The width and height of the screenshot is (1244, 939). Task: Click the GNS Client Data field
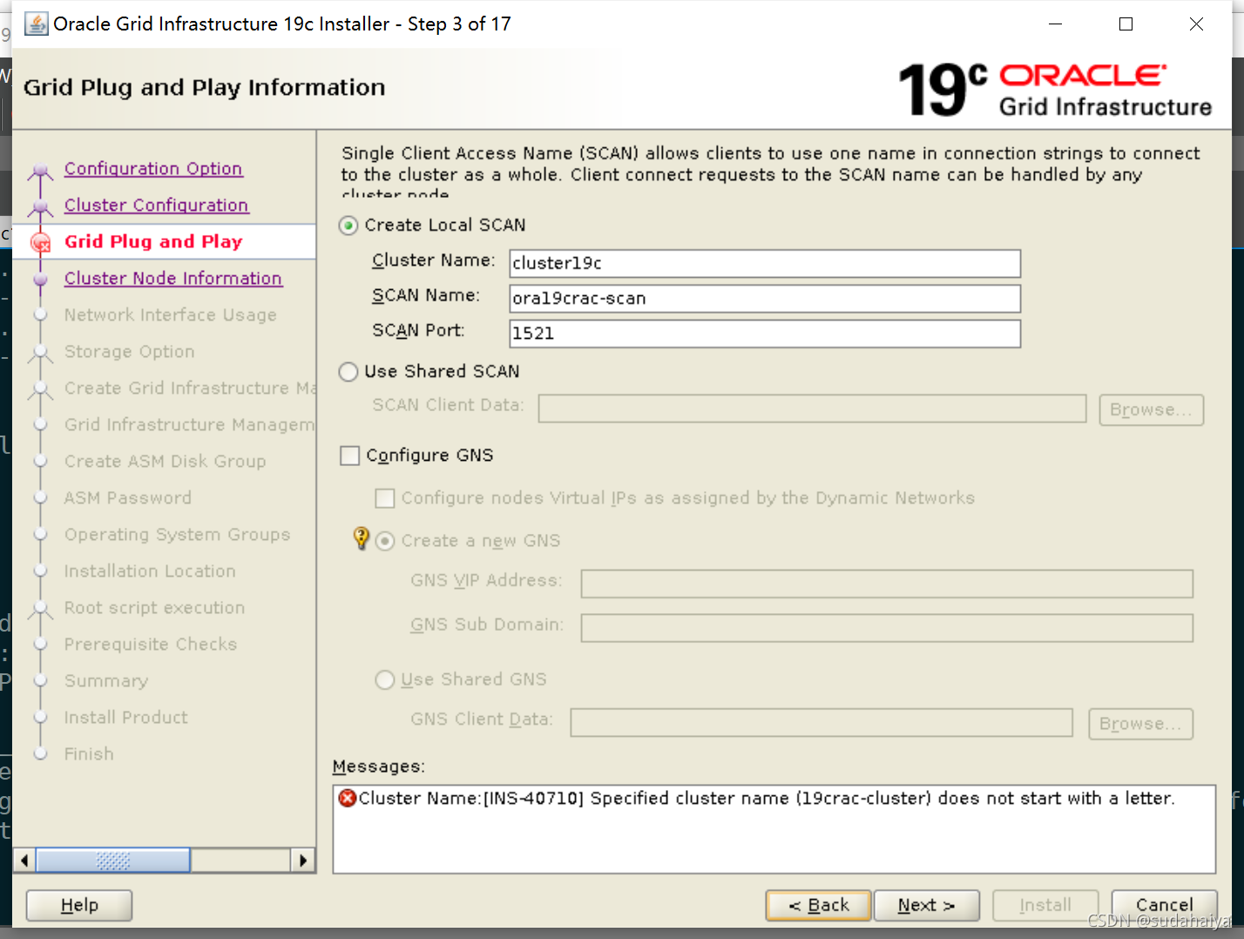(x=821, y=722)
